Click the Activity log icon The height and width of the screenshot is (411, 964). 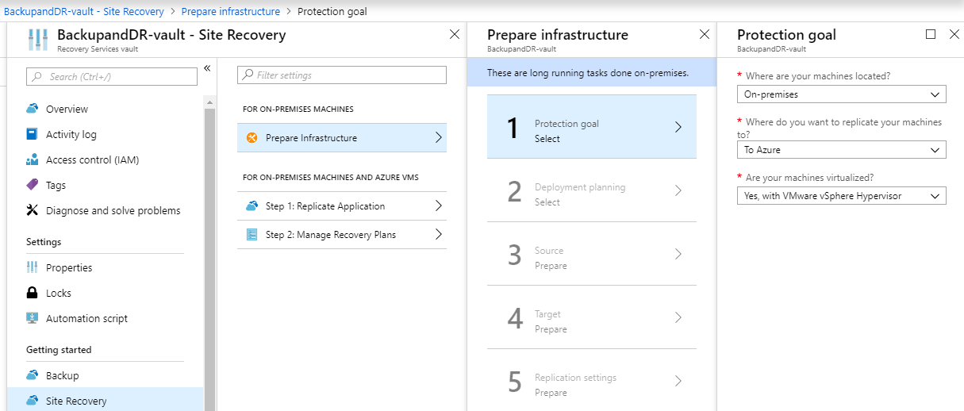click(32, 134)
